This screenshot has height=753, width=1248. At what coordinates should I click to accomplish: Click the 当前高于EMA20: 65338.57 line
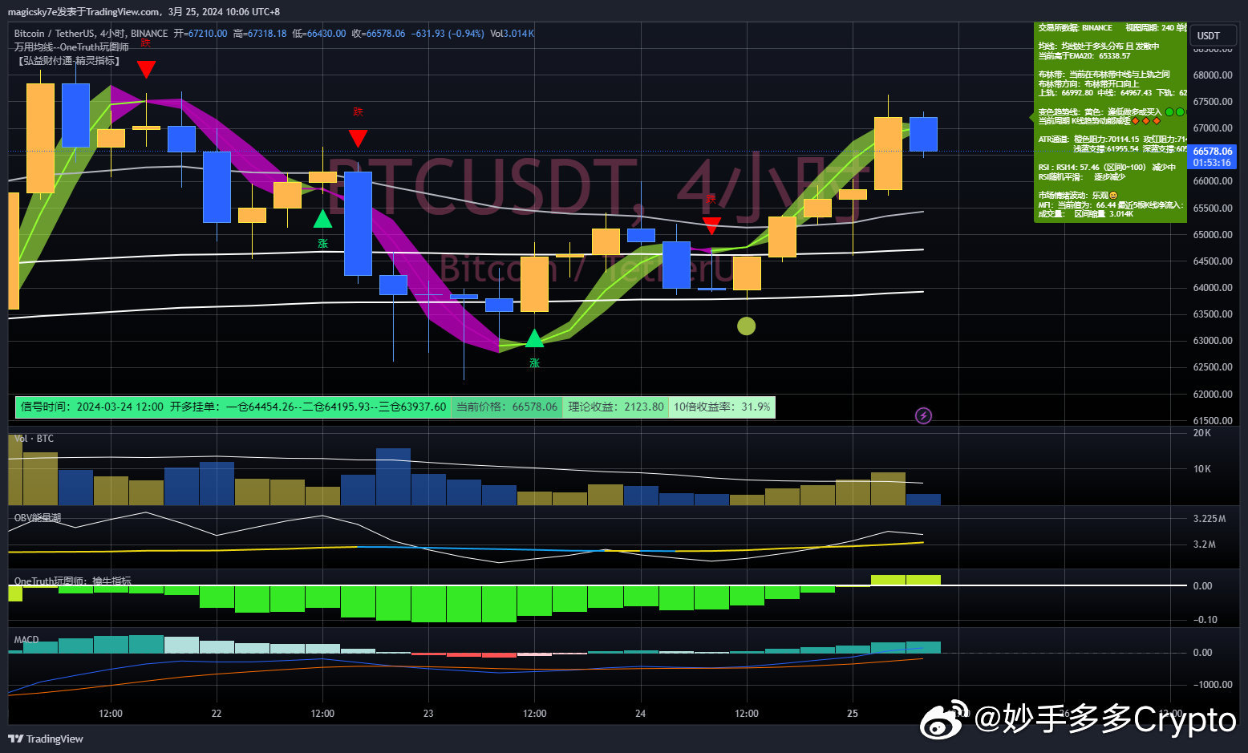click(x=1084, y=56)
